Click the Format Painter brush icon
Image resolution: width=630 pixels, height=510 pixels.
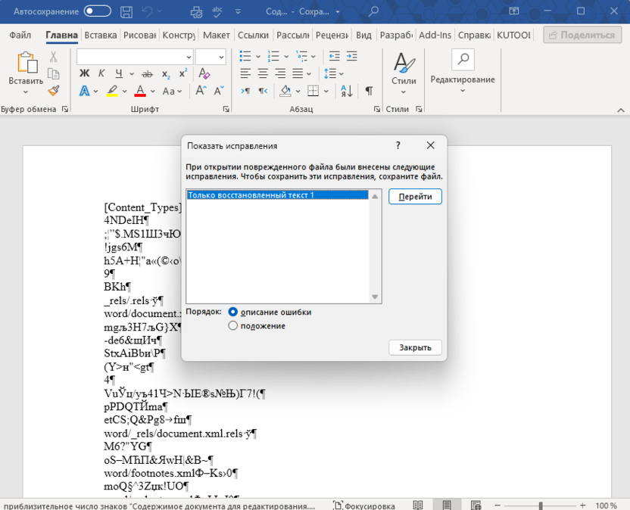(x=53, y=91)
